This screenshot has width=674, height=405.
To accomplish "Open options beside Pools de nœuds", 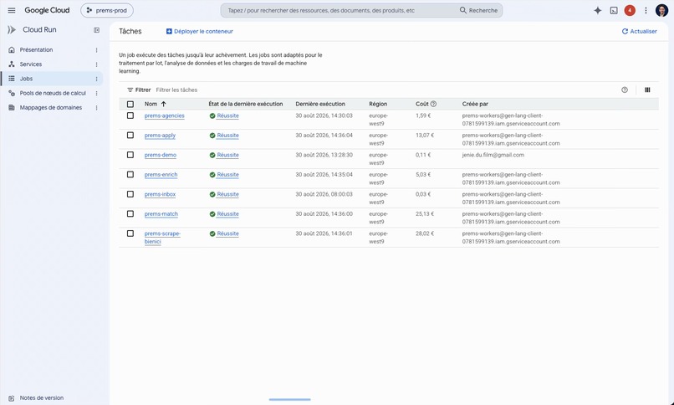I will (97, 93).
